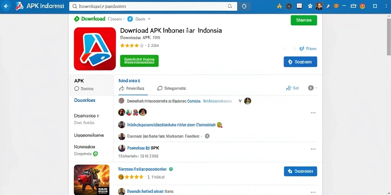The width and height of the screenshot is (391, 195).
Task: Click the grey circle icon next to 'Sat'
Action: (311, 88)
